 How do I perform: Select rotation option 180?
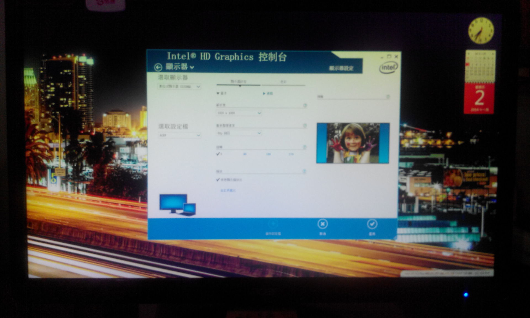coord(268,154)
